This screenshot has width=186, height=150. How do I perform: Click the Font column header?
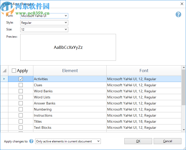(144, 71)
